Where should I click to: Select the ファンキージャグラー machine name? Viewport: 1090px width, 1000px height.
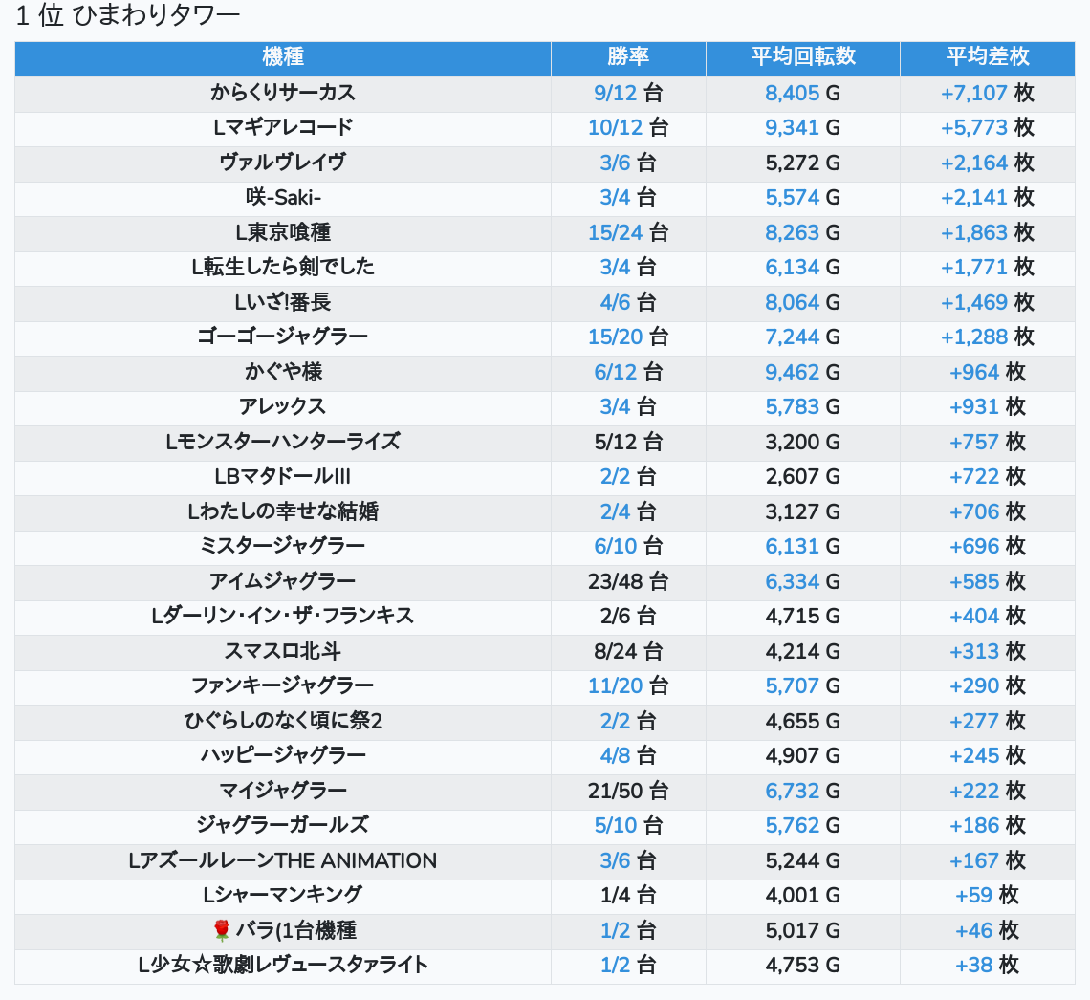point(283,686)
